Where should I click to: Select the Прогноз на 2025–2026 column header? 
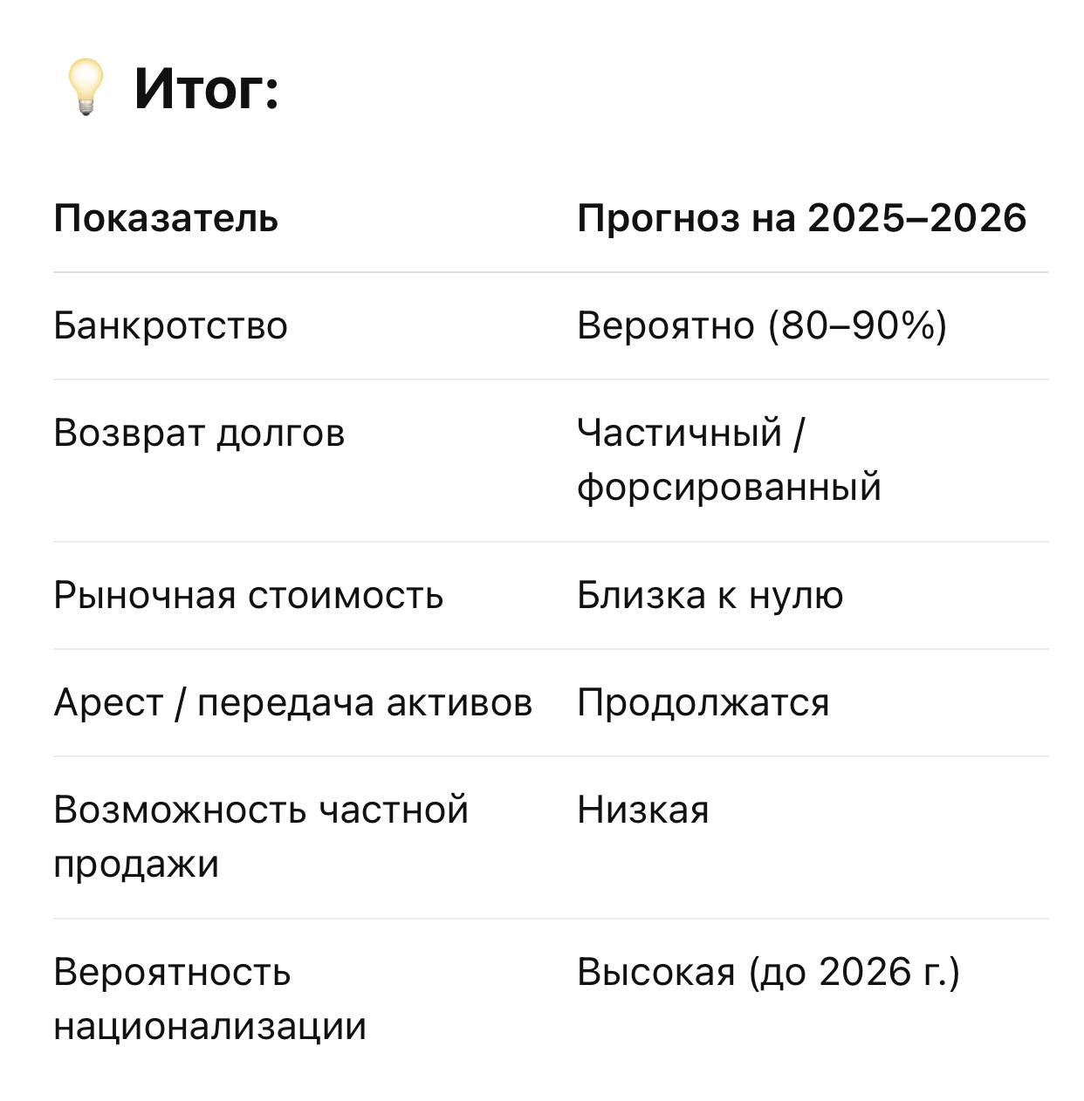(802, 218)
